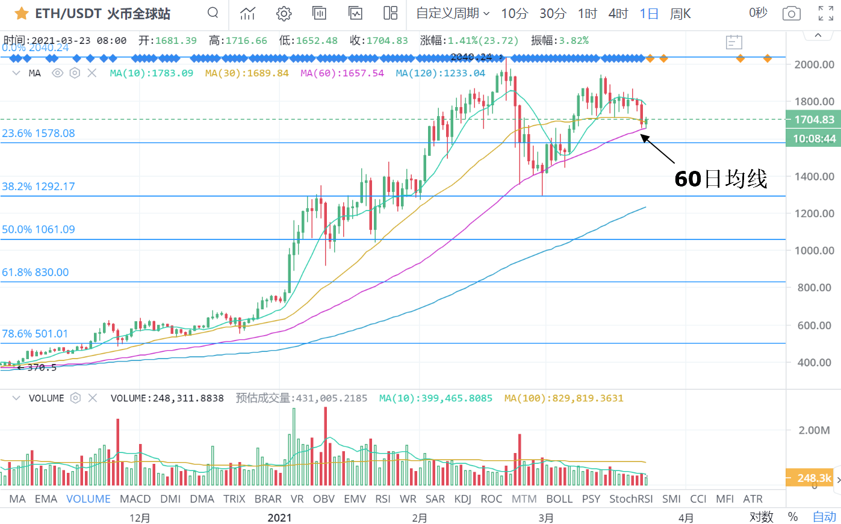This screenshot has width=841, height=524.
Task: Collapse the MA indicator row chevron
Action: tap(15, 72)
